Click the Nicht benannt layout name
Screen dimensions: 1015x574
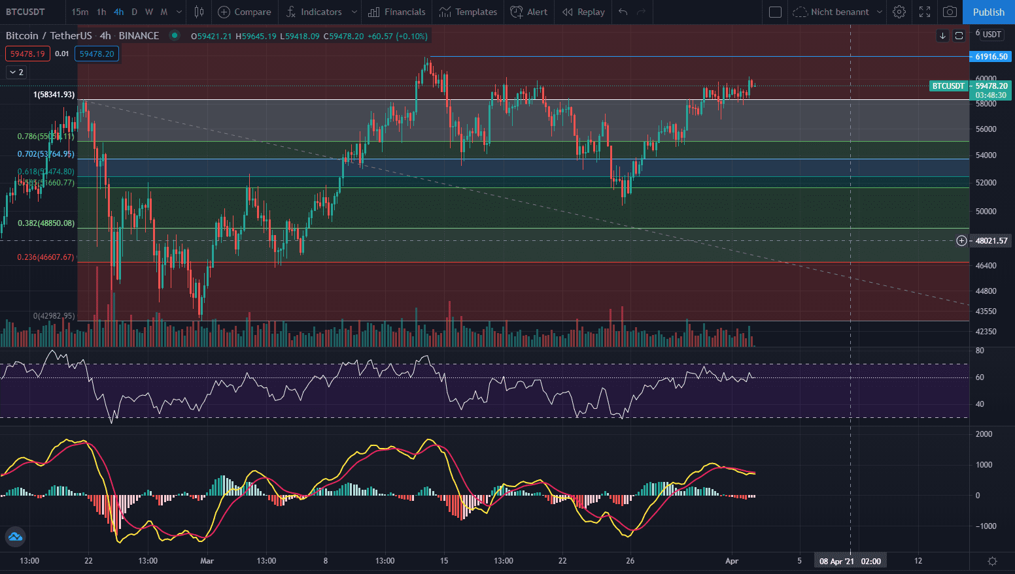840,12
